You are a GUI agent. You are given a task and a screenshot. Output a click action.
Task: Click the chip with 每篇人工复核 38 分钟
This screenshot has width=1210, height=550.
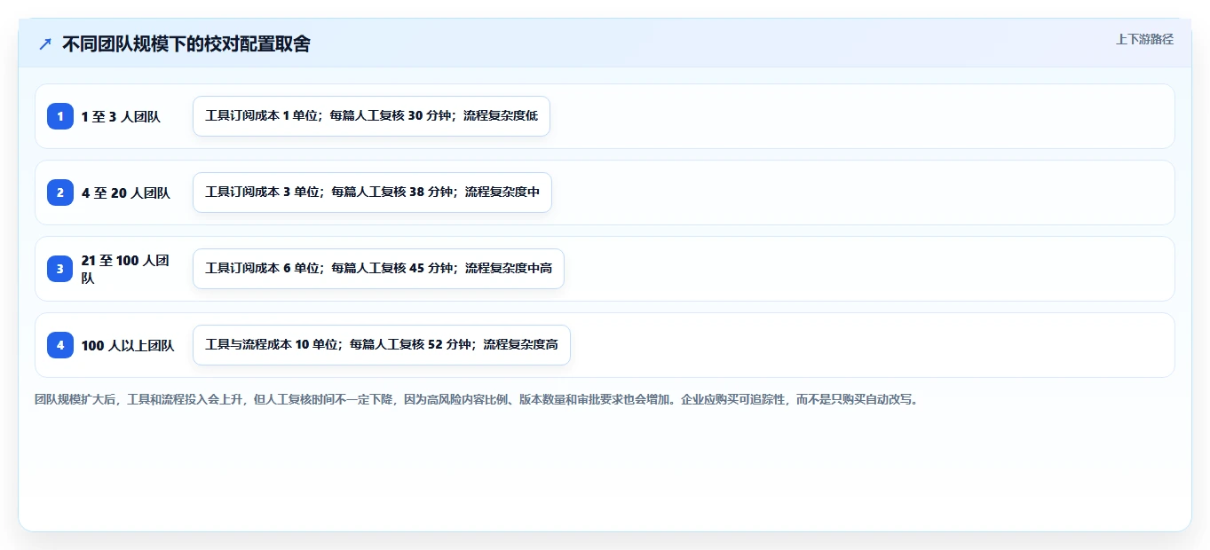coord(372,192)
